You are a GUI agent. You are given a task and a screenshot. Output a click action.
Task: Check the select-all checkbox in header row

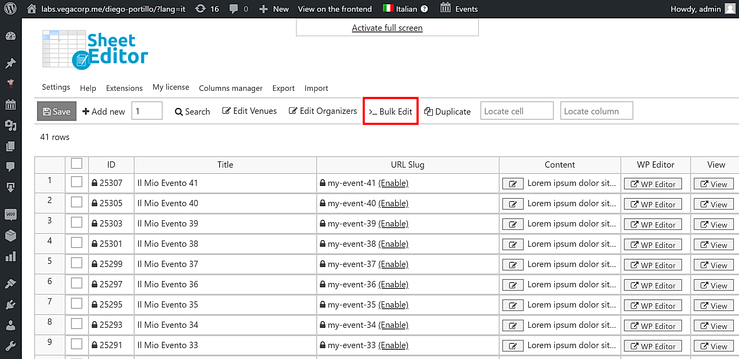(x=76, y=164)
